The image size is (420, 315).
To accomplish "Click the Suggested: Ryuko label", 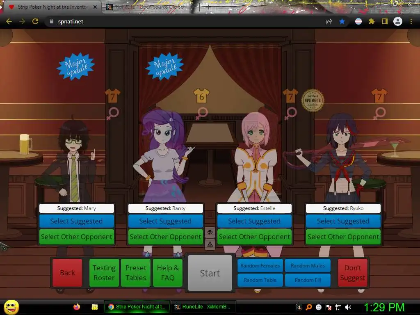I will [343, 208].
